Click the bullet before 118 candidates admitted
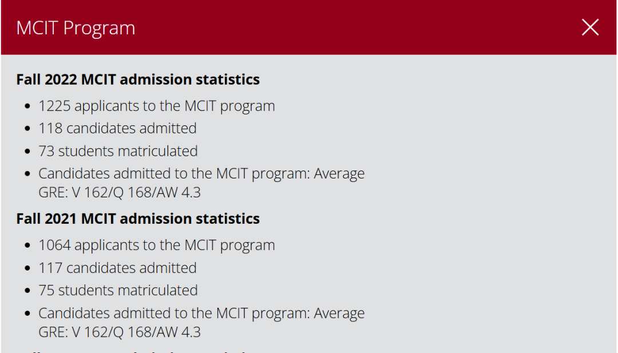Viewport: 618px width, 353px height. coord(27,129)
